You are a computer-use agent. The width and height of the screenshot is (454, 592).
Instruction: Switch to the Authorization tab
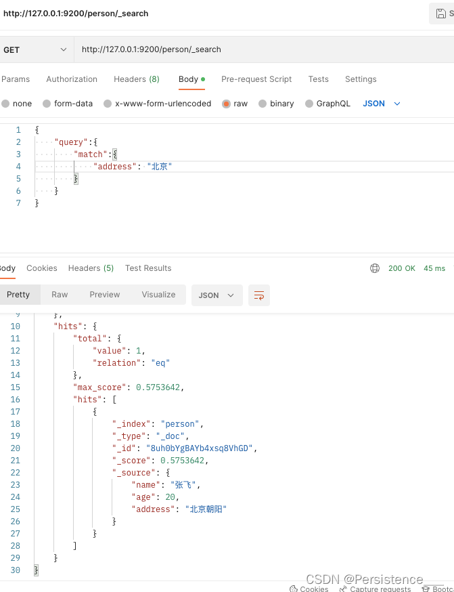click(x=72, y=79)
